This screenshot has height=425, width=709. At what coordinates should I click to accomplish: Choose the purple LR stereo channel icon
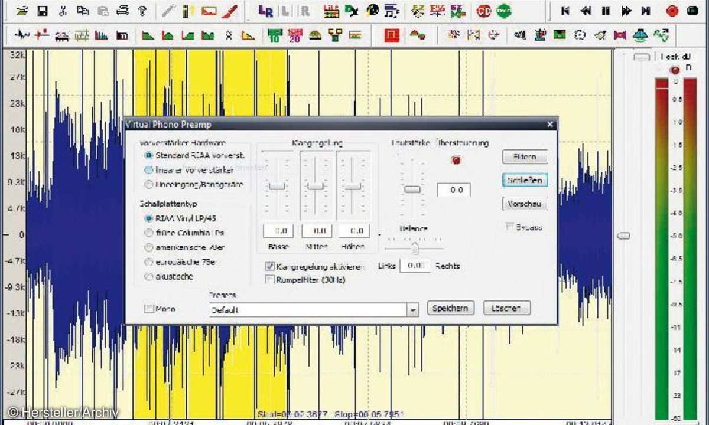[266, 11]
